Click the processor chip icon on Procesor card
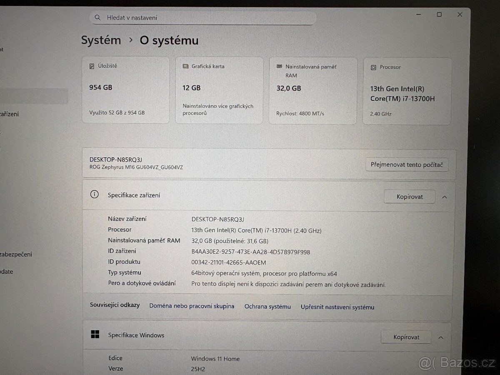 [x=373, y=67]
